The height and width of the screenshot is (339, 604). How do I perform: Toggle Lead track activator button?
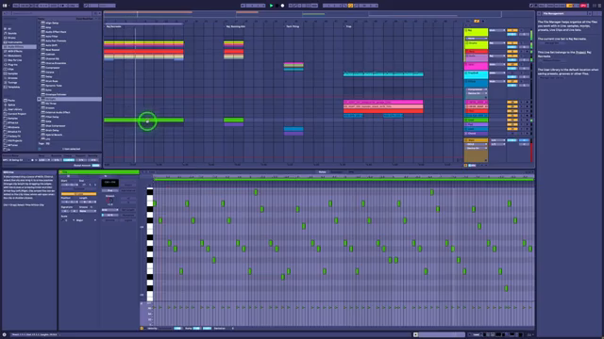512,121
